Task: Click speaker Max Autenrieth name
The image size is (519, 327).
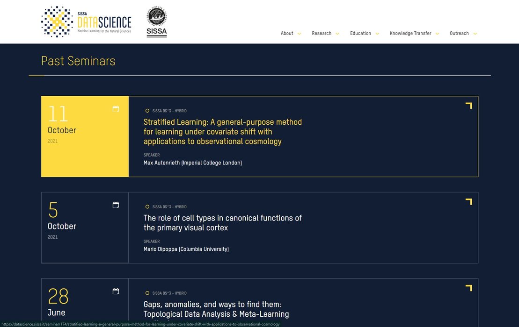Action: pos(193,163)
